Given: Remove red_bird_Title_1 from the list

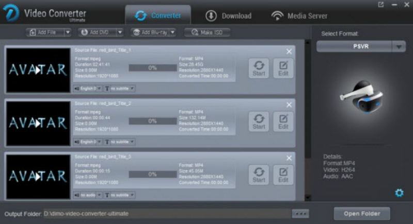Looking at the screenshot, I should 289,51.
